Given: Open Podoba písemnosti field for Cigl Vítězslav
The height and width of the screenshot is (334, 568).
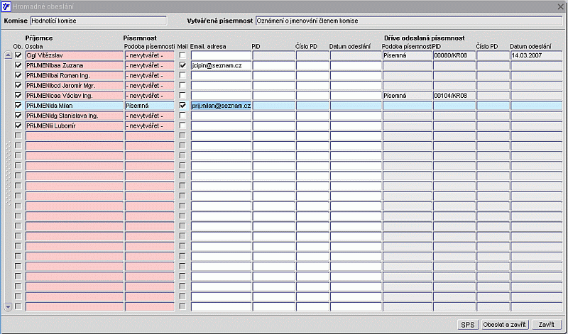Looking at the screenshot, I should tap(150, 55).
